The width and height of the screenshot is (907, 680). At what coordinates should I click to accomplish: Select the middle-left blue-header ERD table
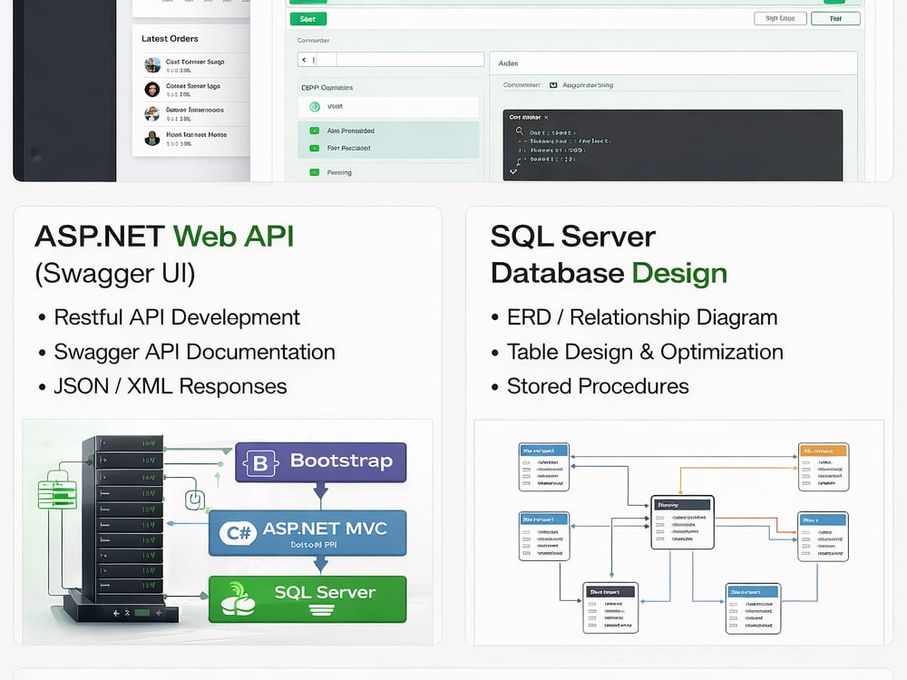[543, 537]
